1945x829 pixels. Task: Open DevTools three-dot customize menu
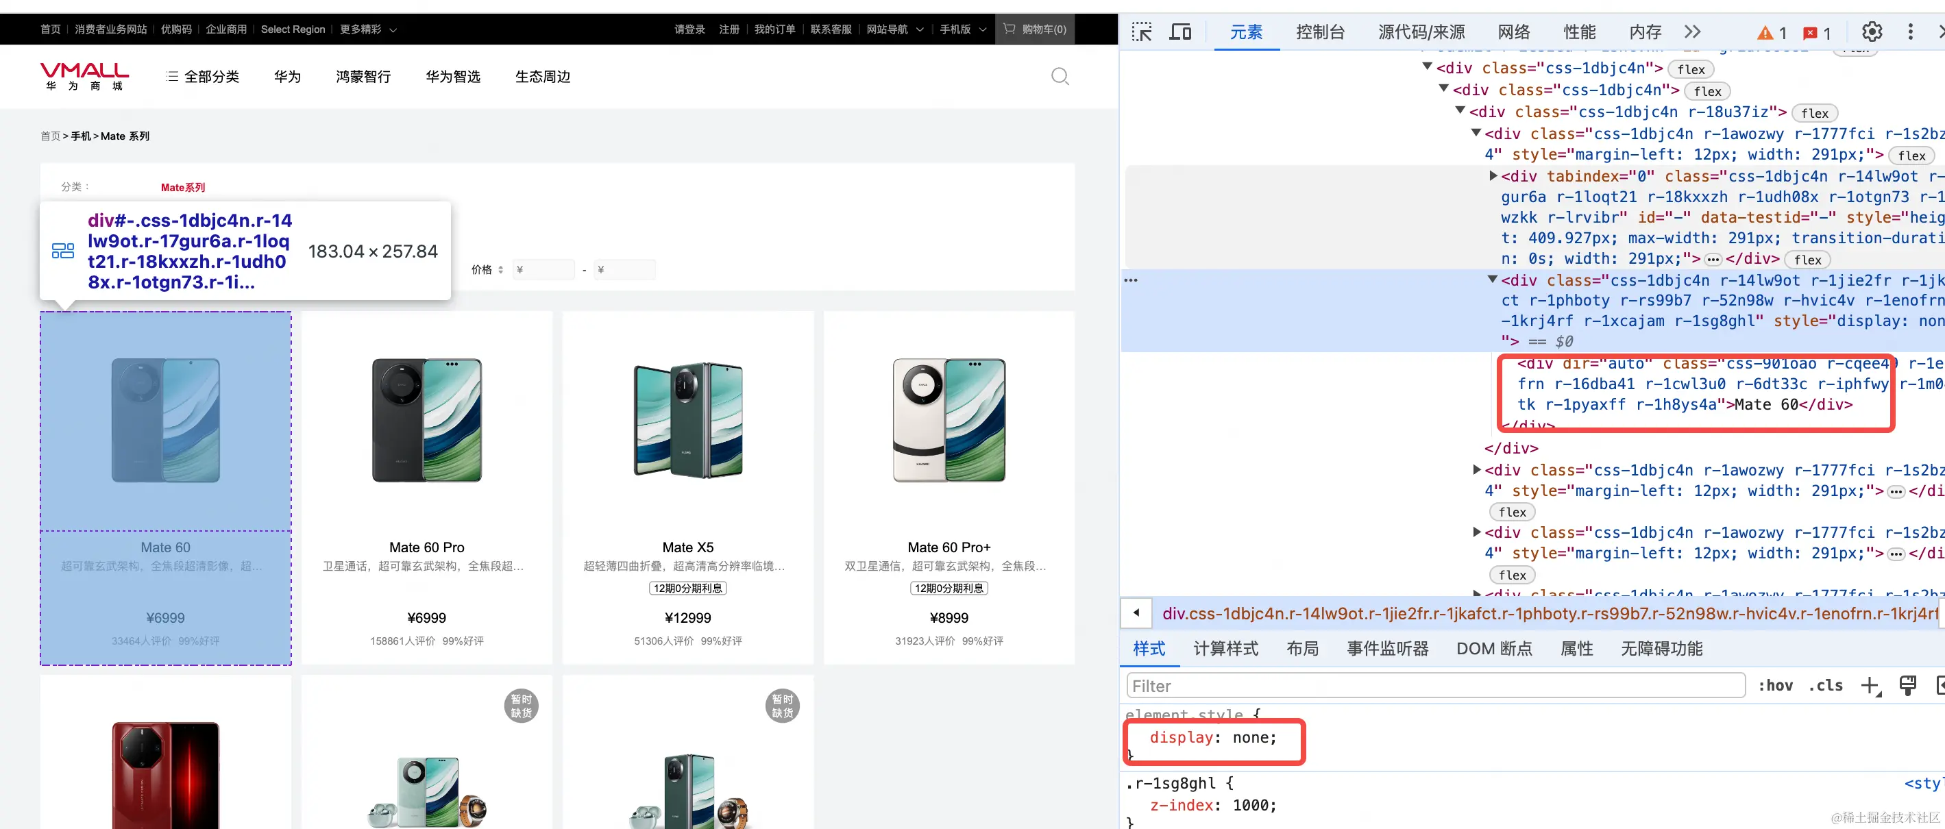click(1910, 32)
